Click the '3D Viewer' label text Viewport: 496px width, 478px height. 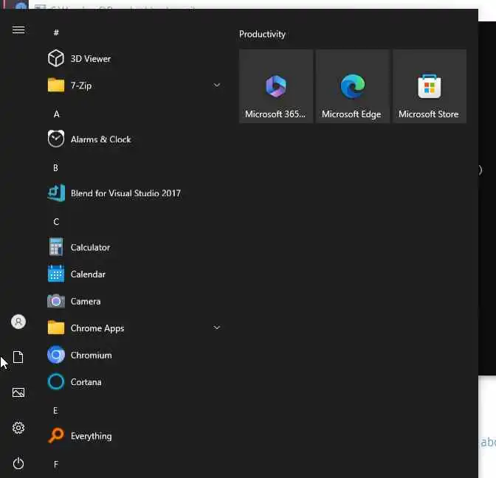[91, 58]
